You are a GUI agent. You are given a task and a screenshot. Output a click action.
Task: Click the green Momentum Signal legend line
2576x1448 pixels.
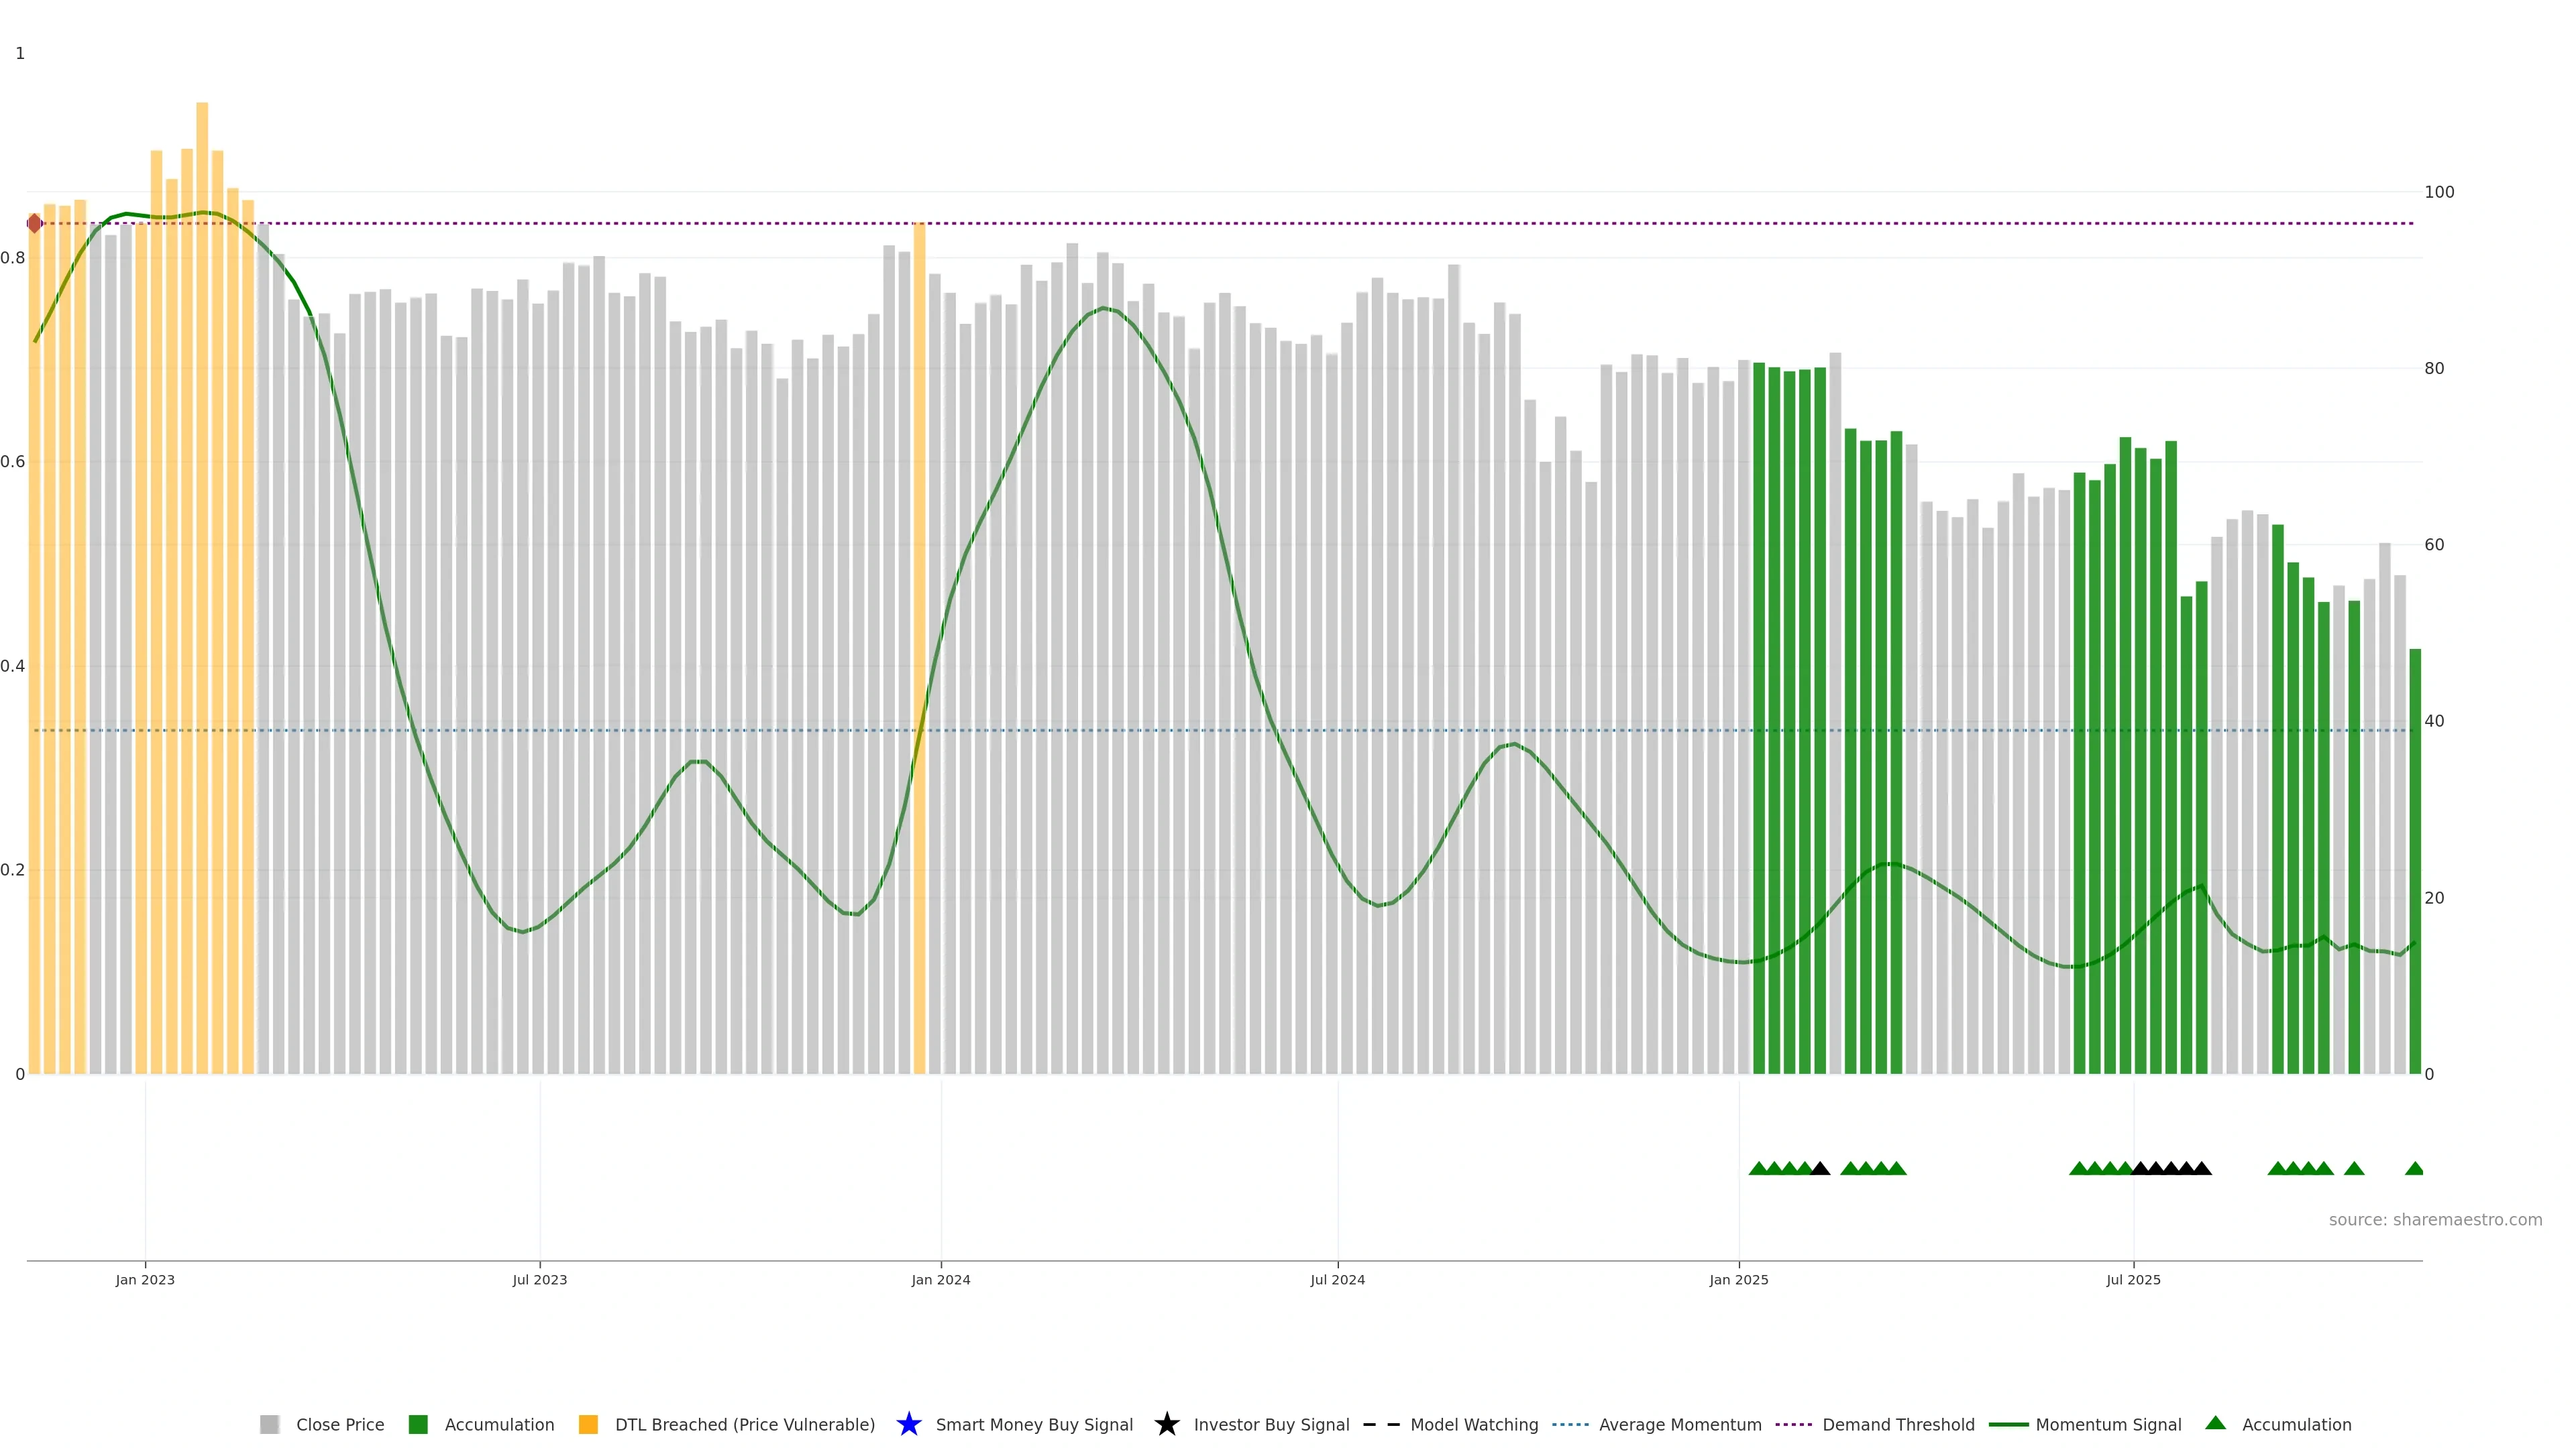tap(2008, 1424)
